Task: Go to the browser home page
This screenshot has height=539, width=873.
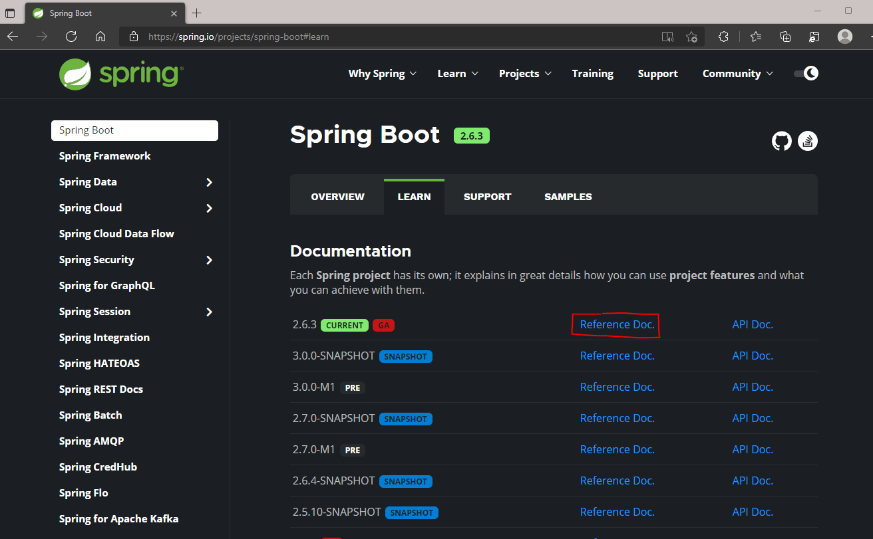Action: (x=100, y=37)
